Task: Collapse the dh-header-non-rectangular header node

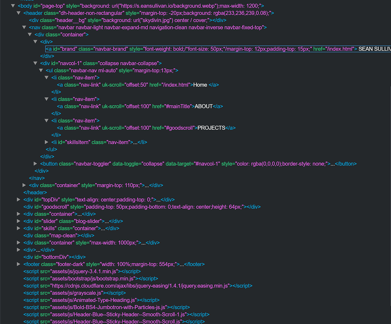Action: coord(19,13)
